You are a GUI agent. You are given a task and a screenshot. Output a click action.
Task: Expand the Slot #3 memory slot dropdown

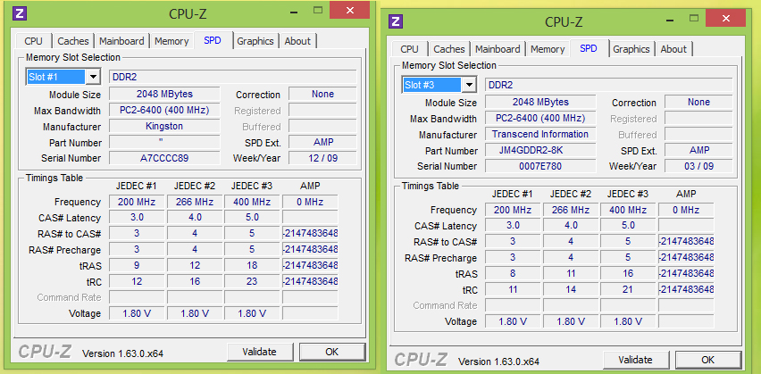(x=469, y=85)
